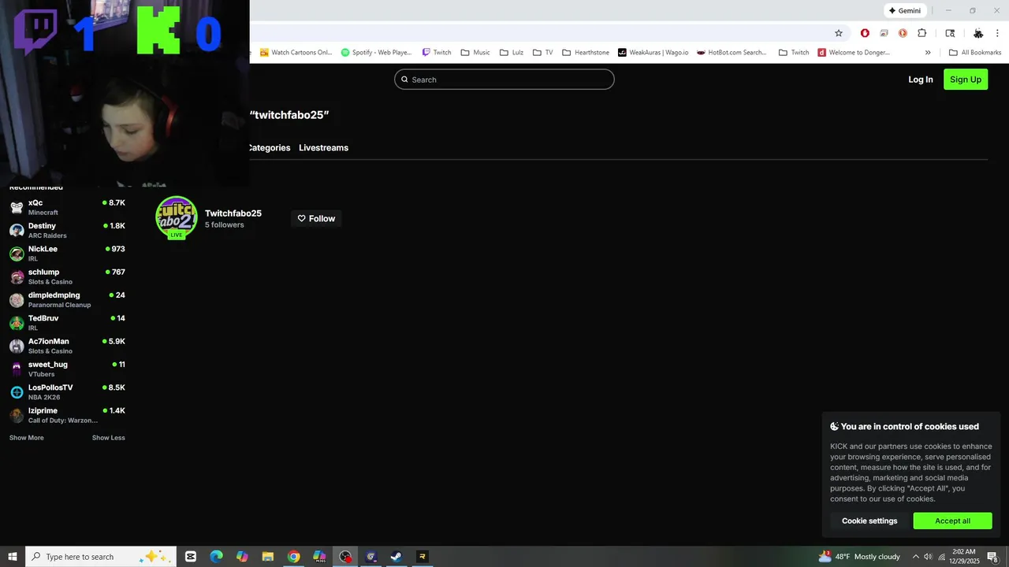The height and width of the screenshot is (567, 1009).
Task: Open the Extensions puzzle-piece menu
Action: click(922, 33)
